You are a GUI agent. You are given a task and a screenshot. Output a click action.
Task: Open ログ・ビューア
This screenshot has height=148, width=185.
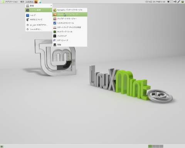pyautogui.click(x=70, y=40)
